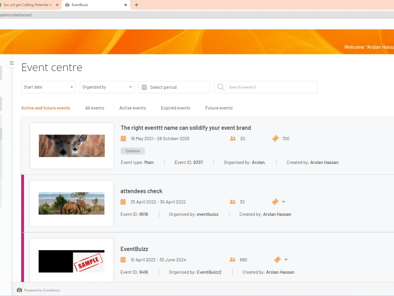
Task: Close the Crafting Potential browser tab
Action: click(x=57, y=5)
